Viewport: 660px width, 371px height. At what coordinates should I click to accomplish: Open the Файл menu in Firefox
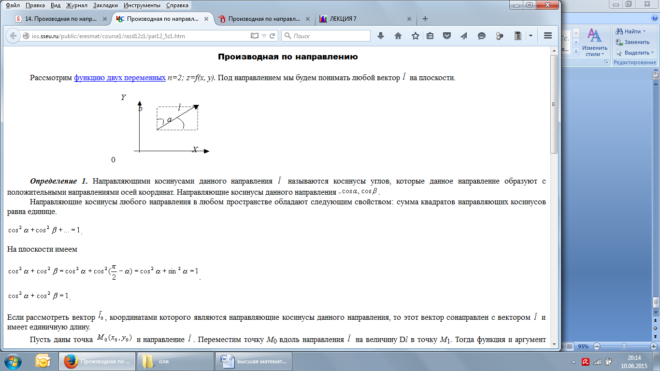13,6
